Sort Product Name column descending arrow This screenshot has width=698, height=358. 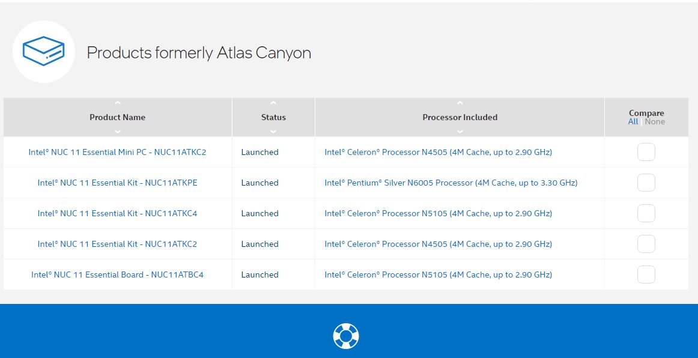[118, 131]
